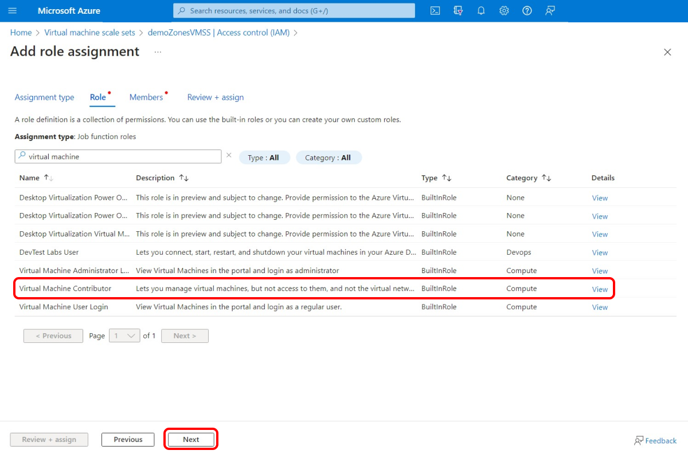This screenshot has height=458, width=688.
Task: Toggle Description column sort order
Action: [x=183, y=177]
